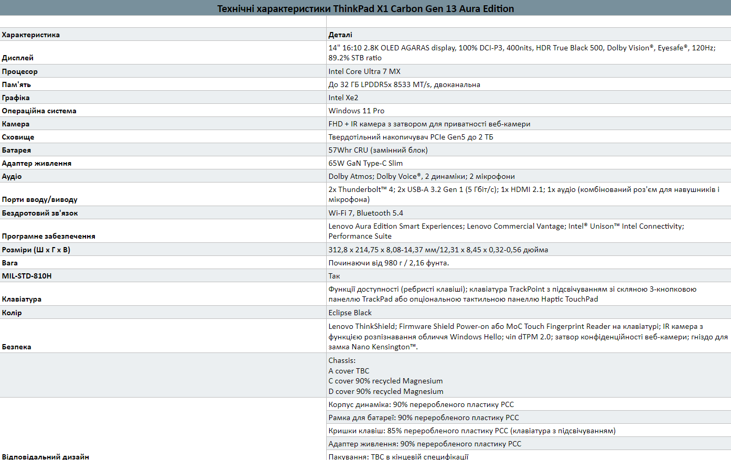
Task: Click the '312,8 x 214,75' dimensions cell
Action: pos(529,250)
